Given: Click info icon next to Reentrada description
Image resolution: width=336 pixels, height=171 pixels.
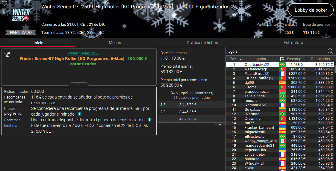Looking at the screenshot, I should pyautogui.click(x=149, y=120).
